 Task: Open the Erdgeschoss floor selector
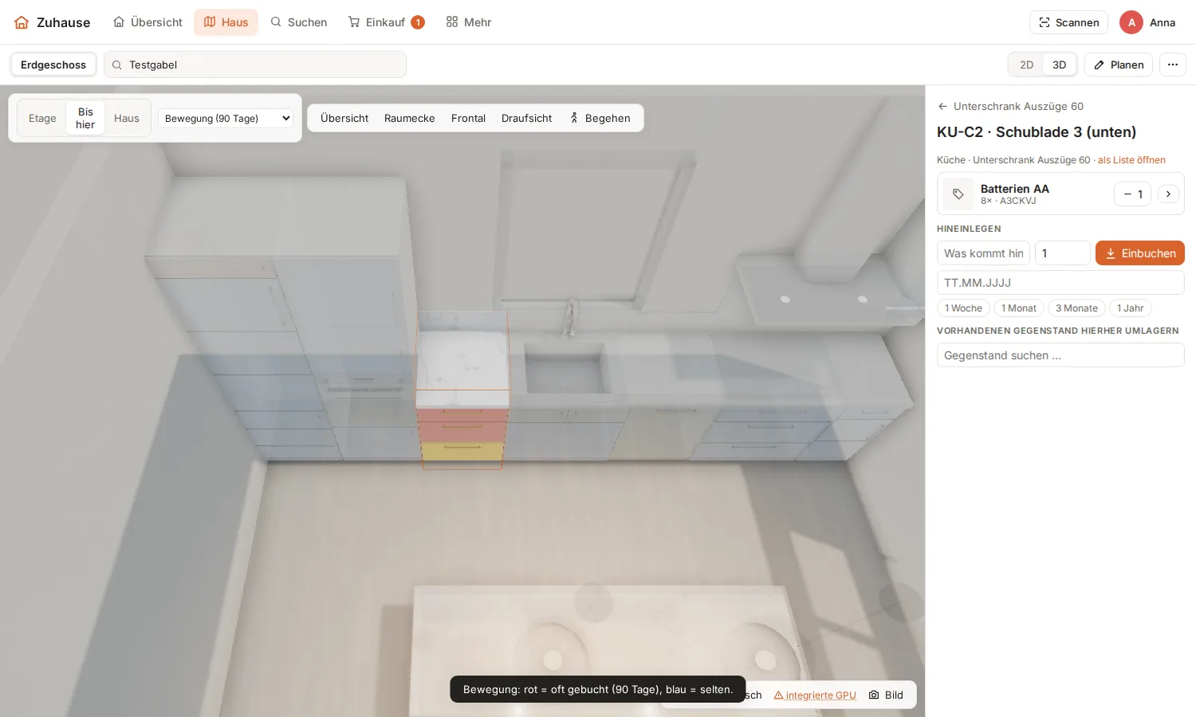click(53, 65)
